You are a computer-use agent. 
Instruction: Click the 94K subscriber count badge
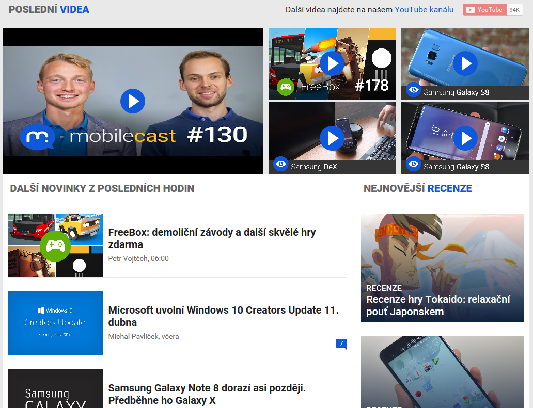click(x=514, y=10)
